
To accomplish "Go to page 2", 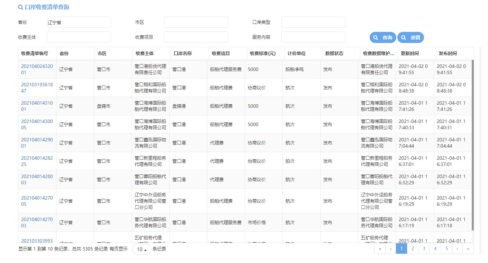I will (413, 248).
